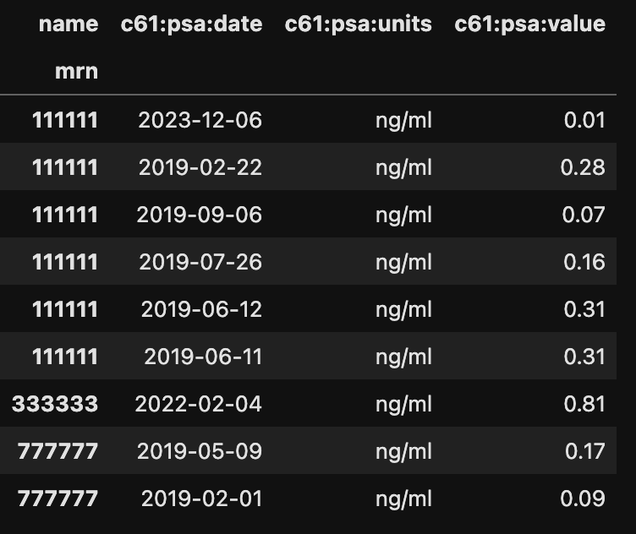Select MRN 333333 index cell
The height and width of the screenshot is (534, 636).
click(55, 404)
